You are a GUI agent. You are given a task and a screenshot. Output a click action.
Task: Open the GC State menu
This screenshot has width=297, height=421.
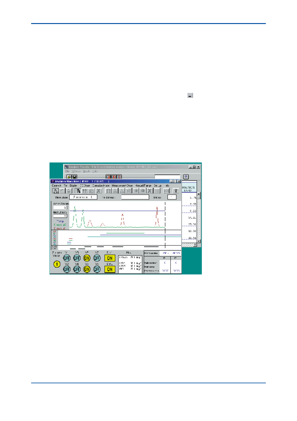pos(85,186)
